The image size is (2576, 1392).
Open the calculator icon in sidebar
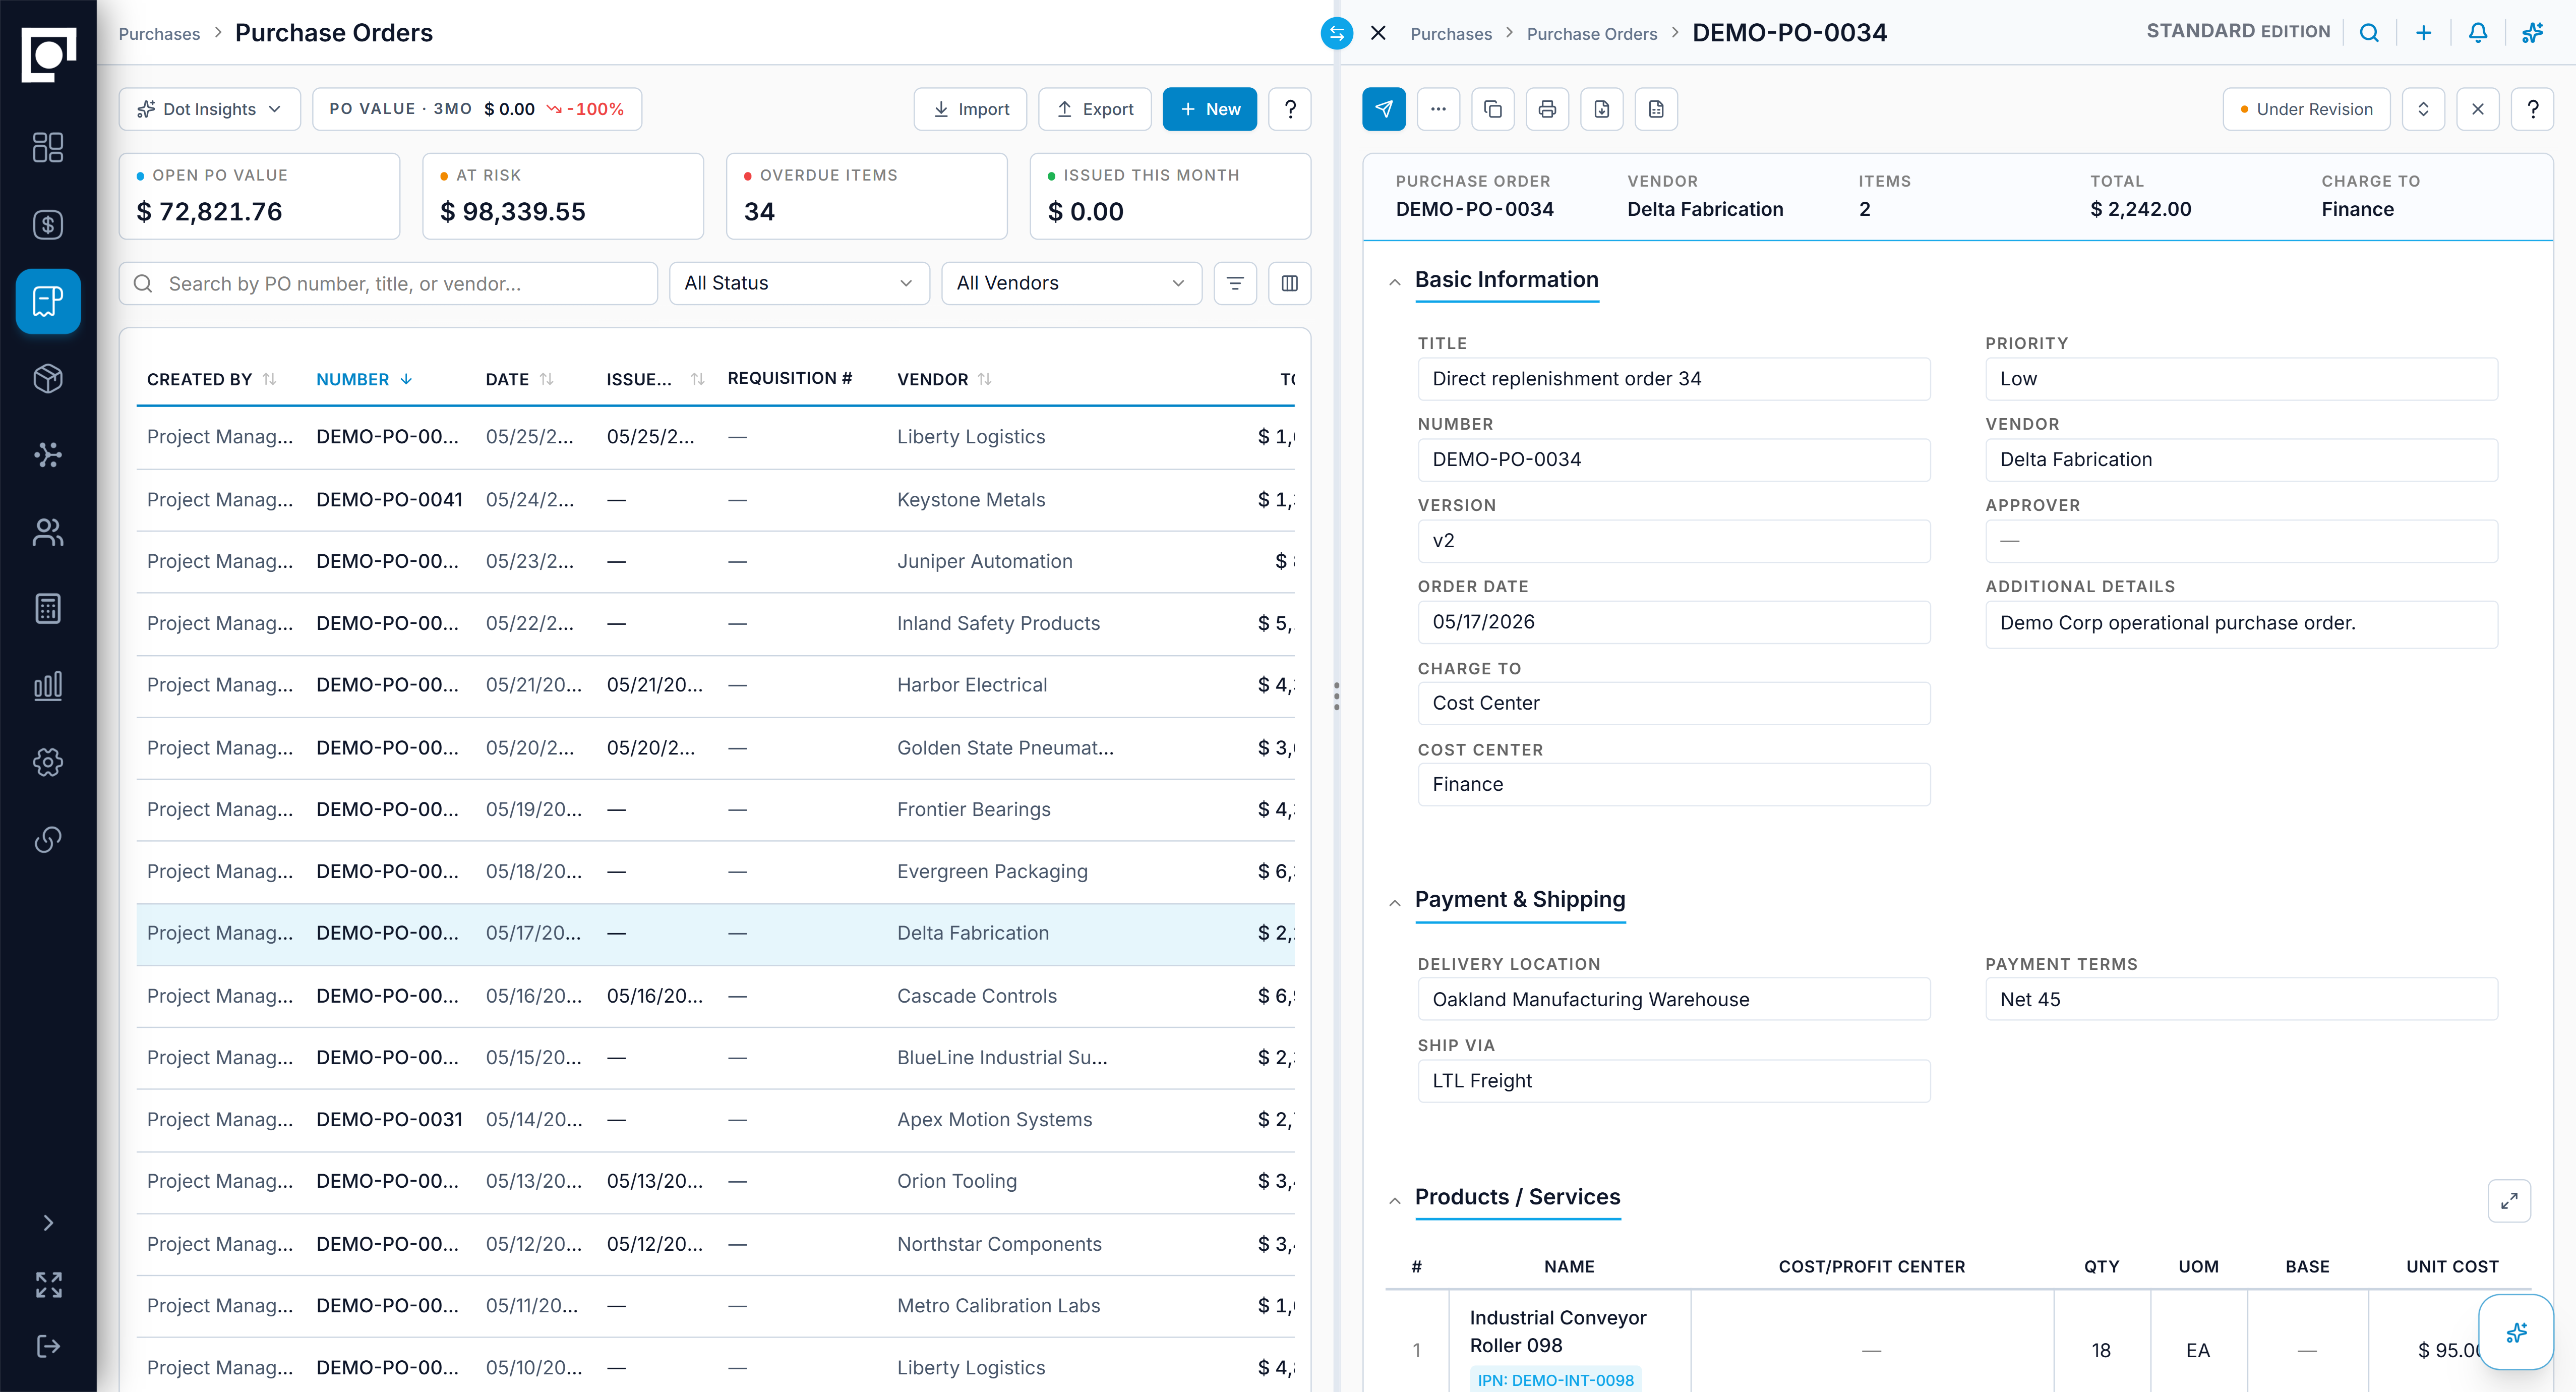pyautogui.click(x=48, y=608)
